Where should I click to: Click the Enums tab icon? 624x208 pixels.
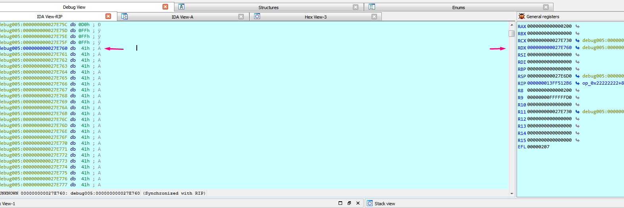point(371,7)
